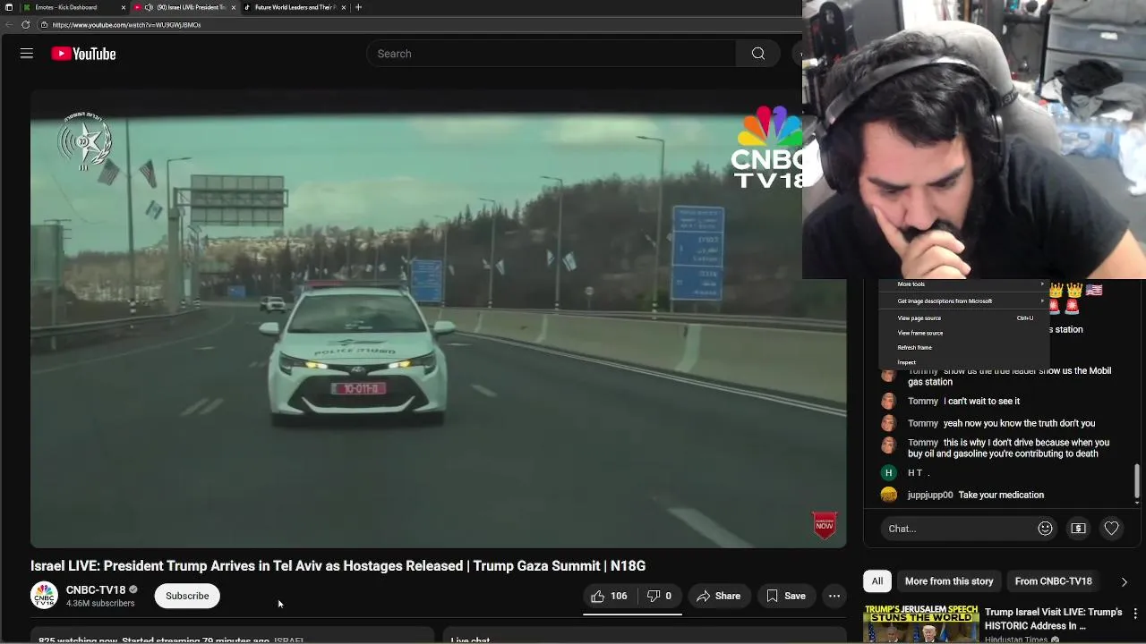Open more actions three-dot menu
1146x644 pixels.
(834, 596)
